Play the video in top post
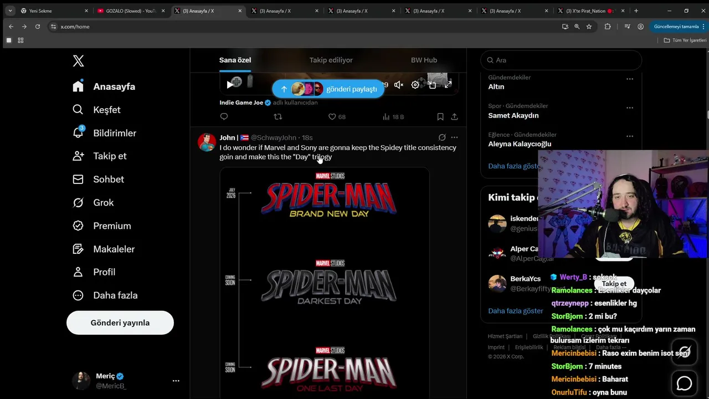The height and width of the screenshot is (399, 709). pos(230,85)
